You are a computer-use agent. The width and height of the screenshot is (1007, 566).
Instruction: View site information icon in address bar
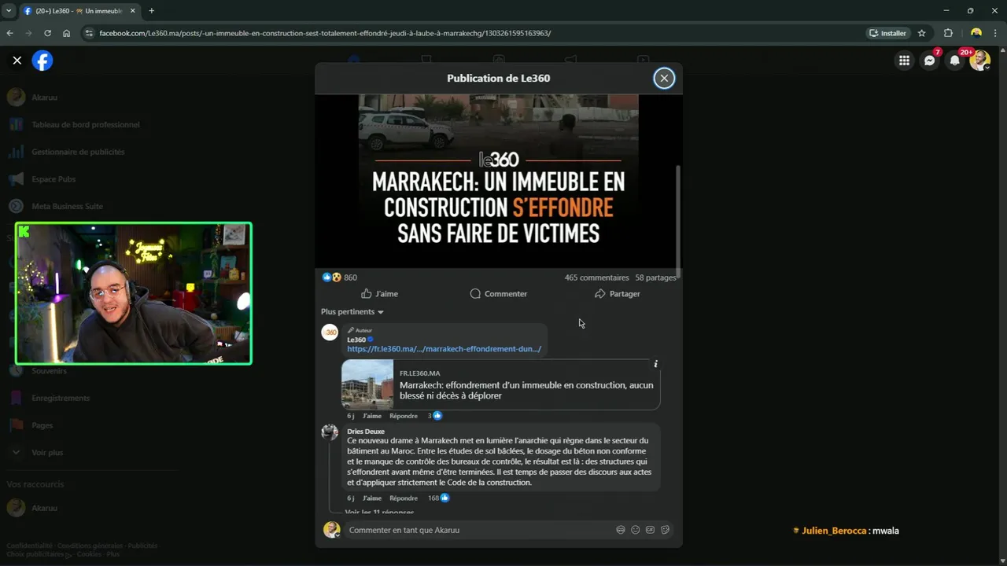click(89, 33)
